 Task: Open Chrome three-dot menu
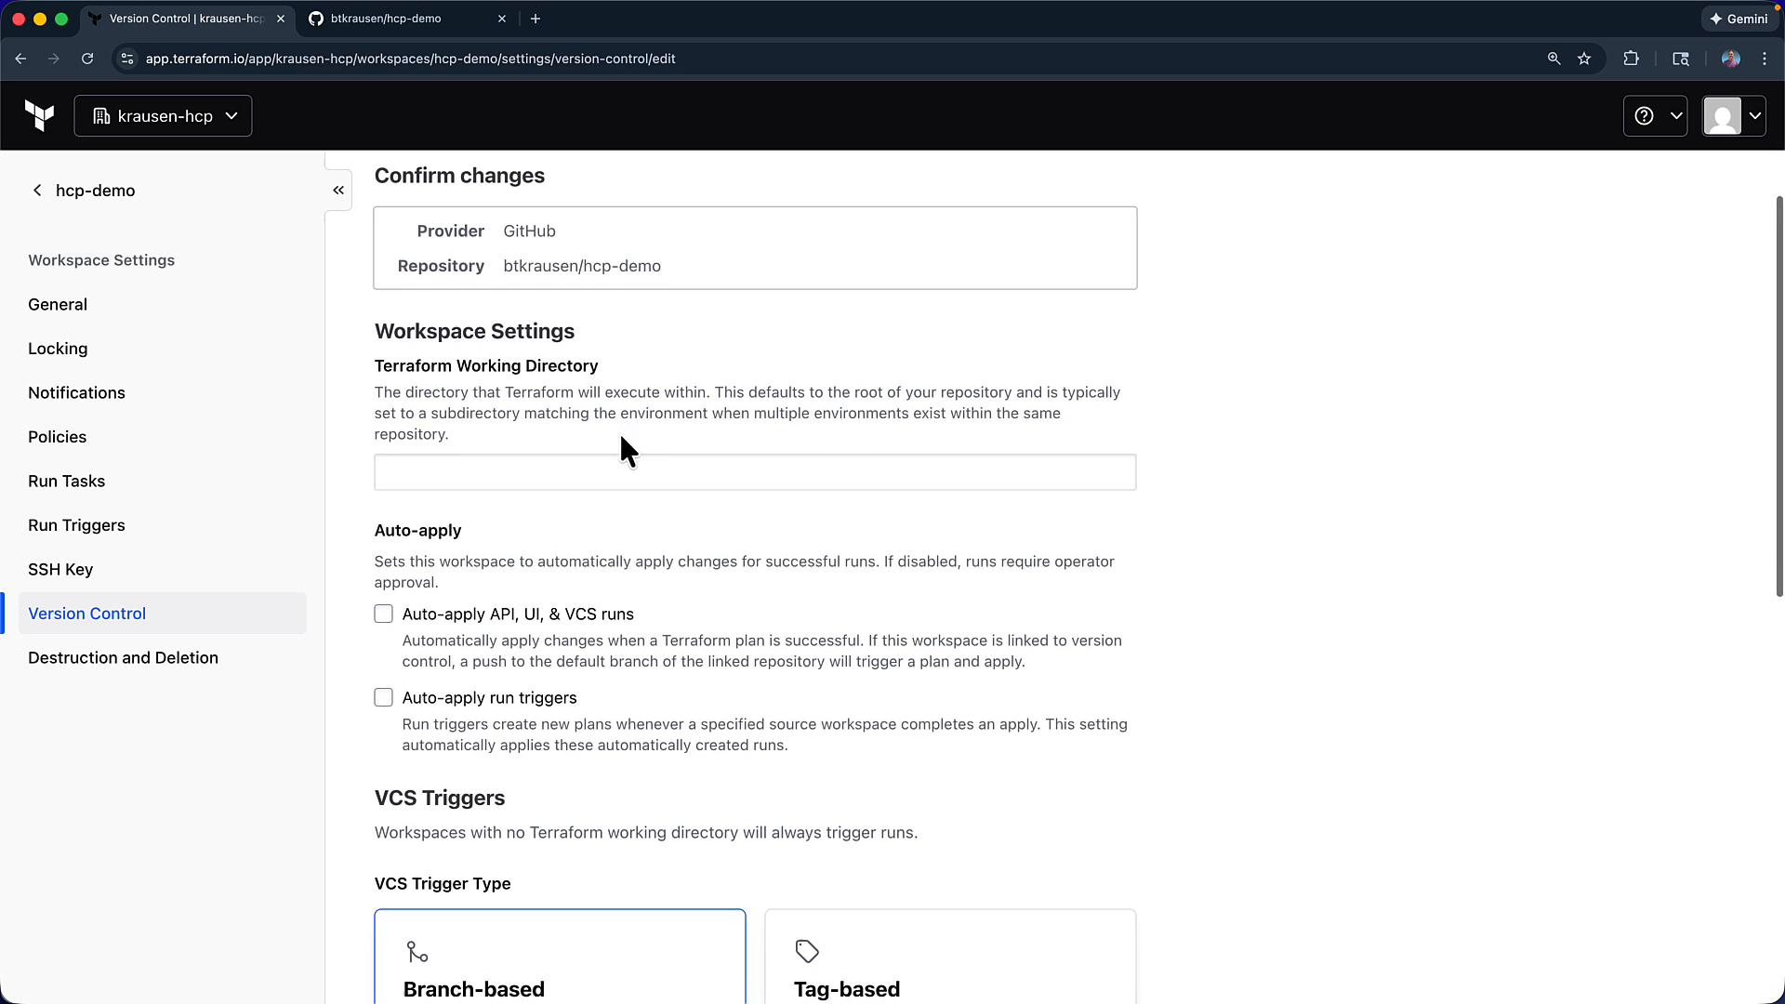(1765, 59)
